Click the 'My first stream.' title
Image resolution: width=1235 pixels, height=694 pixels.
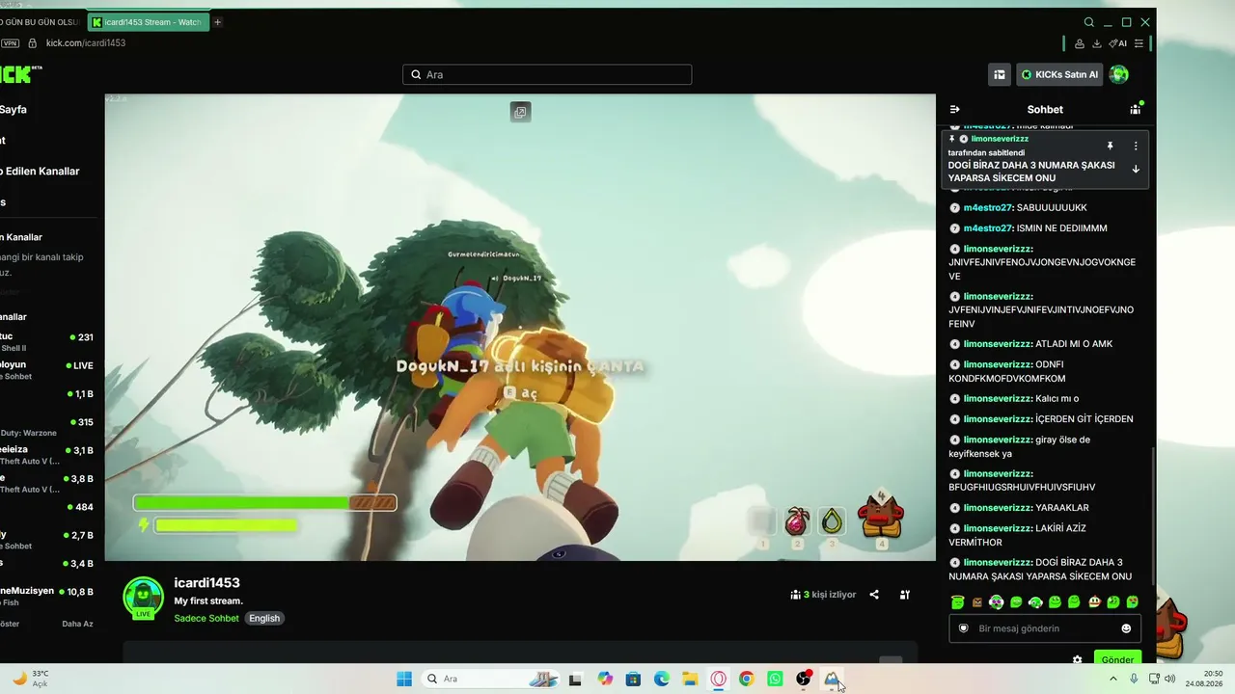click(x=208, y=601)
